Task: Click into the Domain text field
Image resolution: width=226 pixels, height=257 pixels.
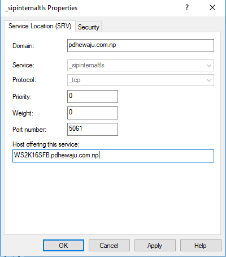Action: point(141,45)
